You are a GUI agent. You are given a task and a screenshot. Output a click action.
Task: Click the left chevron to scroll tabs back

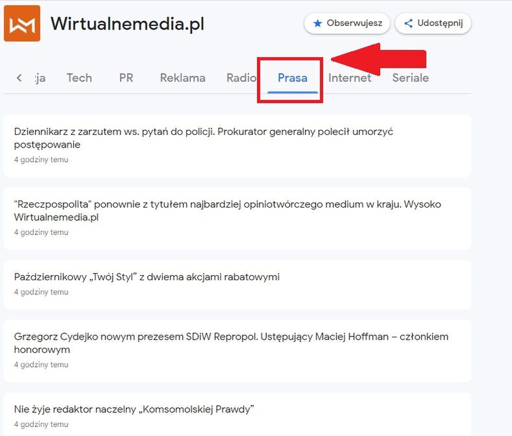[x=19, y=78]
